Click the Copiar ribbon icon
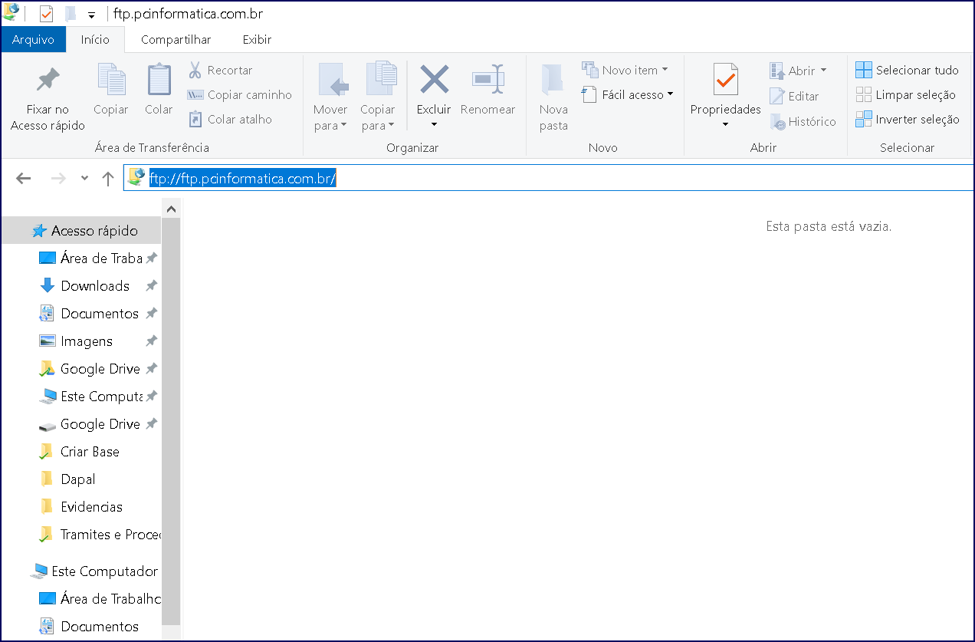Viewport: 975px width, 642px height. tap(111, 80)
